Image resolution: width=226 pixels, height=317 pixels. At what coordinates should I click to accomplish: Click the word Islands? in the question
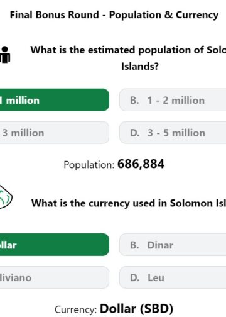pyautogui.click(x=140, y=66)
